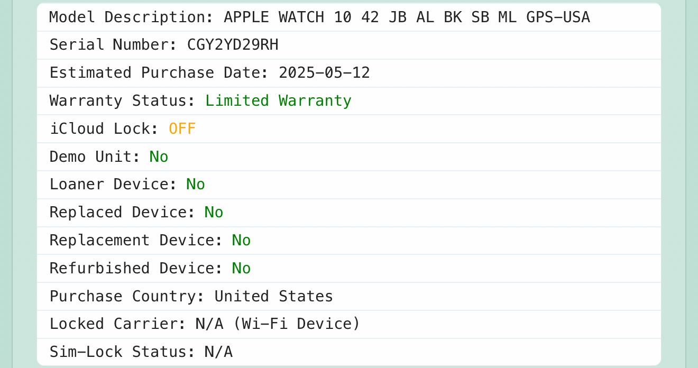Viewport: 698px width, 368px height.
Task: Click the orange OFF iCloud Lock value
Action: (x=182, y=129)
